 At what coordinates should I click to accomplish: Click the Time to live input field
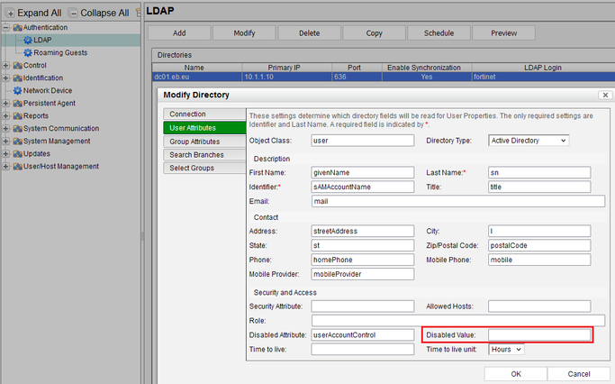point(362,349)
